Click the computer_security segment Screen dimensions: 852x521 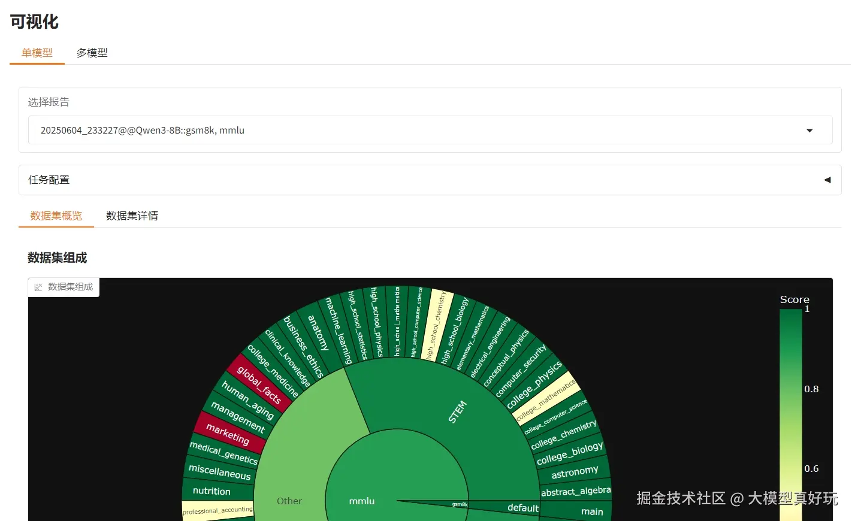pos(521,371)
